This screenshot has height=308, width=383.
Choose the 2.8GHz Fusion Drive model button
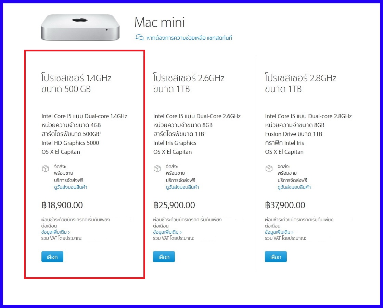coord(276,257)
